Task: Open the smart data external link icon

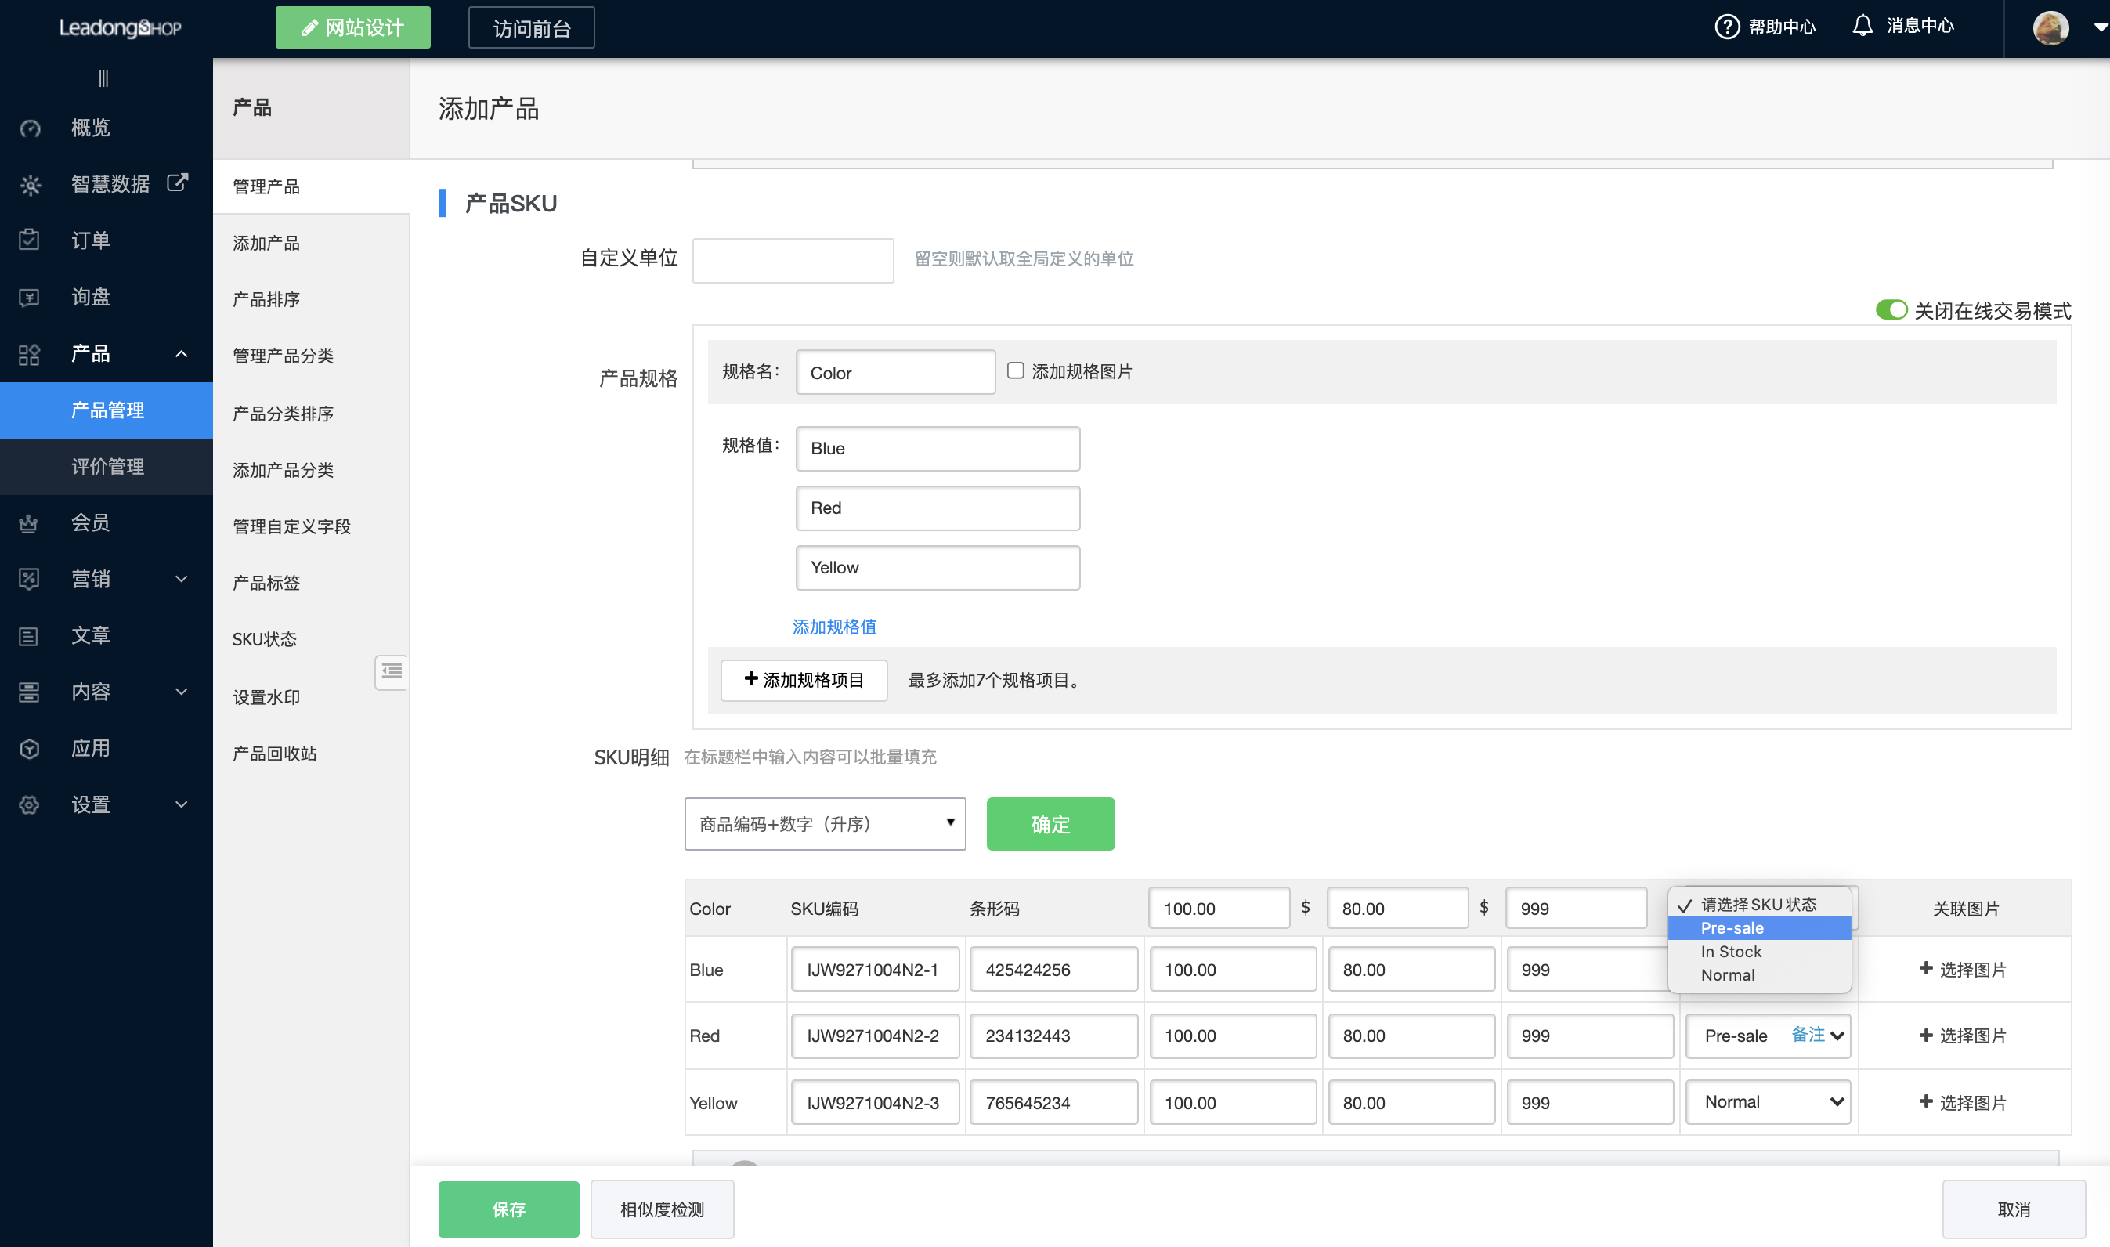Action: tap(177, 183)
